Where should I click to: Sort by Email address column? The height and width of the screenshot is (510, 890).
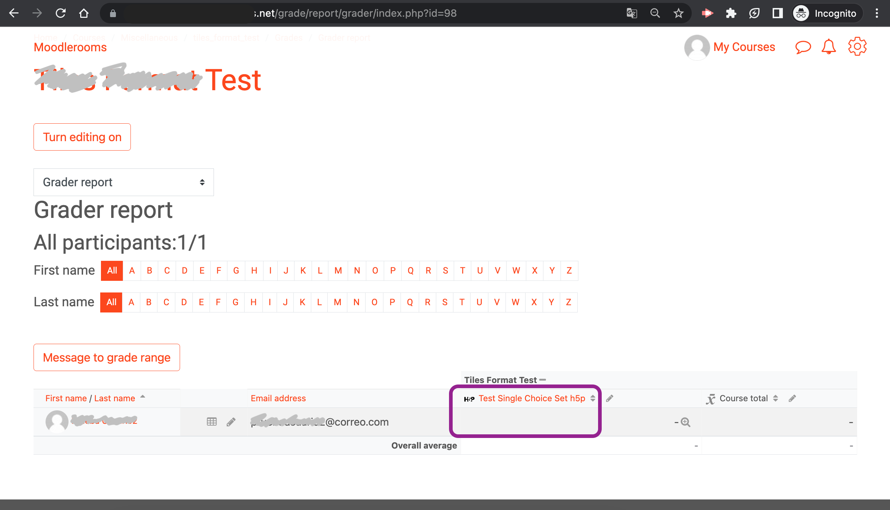click(278, 398)
